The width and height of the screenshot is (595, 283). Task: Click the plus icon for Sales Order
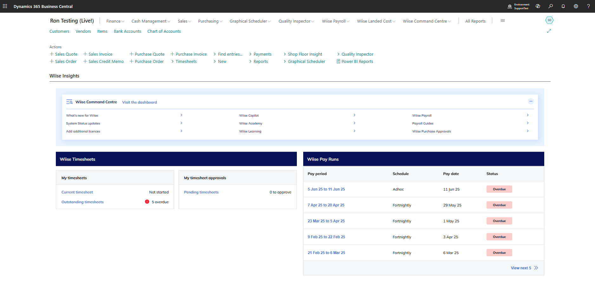pyautogui.click(x=52, y=61)
